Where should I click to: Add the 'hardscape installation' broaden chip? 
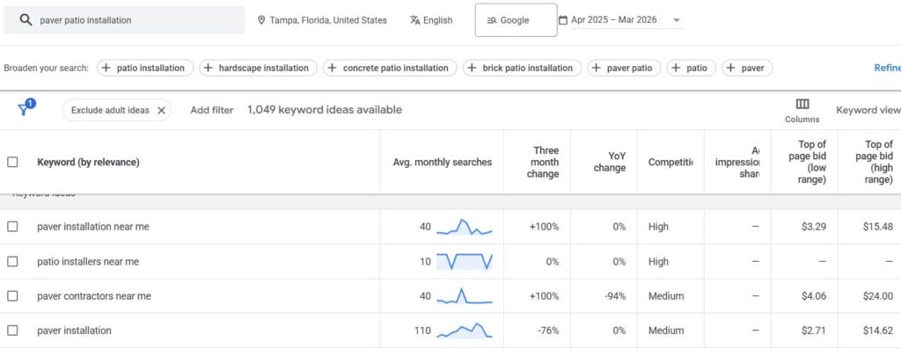click(x=258, y=68)
